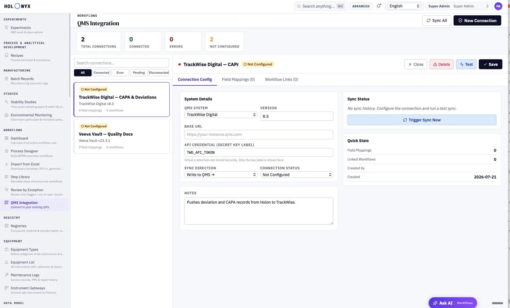The height and width of the screenshot is (308, 510).
Task: Click the shield icon on New Connection
Action: (x=460, y=20)
